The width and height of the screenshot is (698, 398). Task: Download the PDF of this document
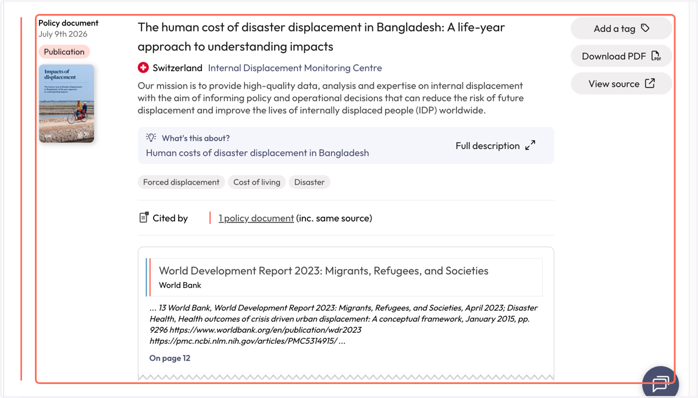621,56
